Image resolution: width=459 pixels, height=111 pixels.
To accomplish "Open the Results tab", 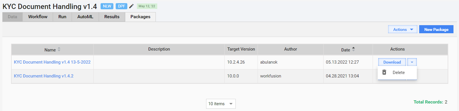I will click(x=112, y=17).
